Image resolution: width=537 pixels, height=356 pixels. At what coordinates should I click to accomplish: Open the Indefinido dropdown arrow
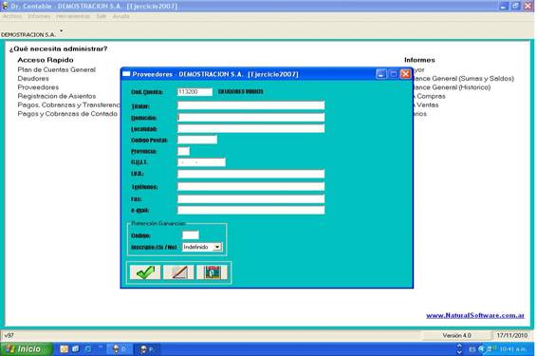[x=217, y=247]
